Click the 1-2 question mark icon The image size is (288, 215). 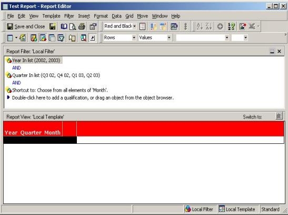(231, 27)
